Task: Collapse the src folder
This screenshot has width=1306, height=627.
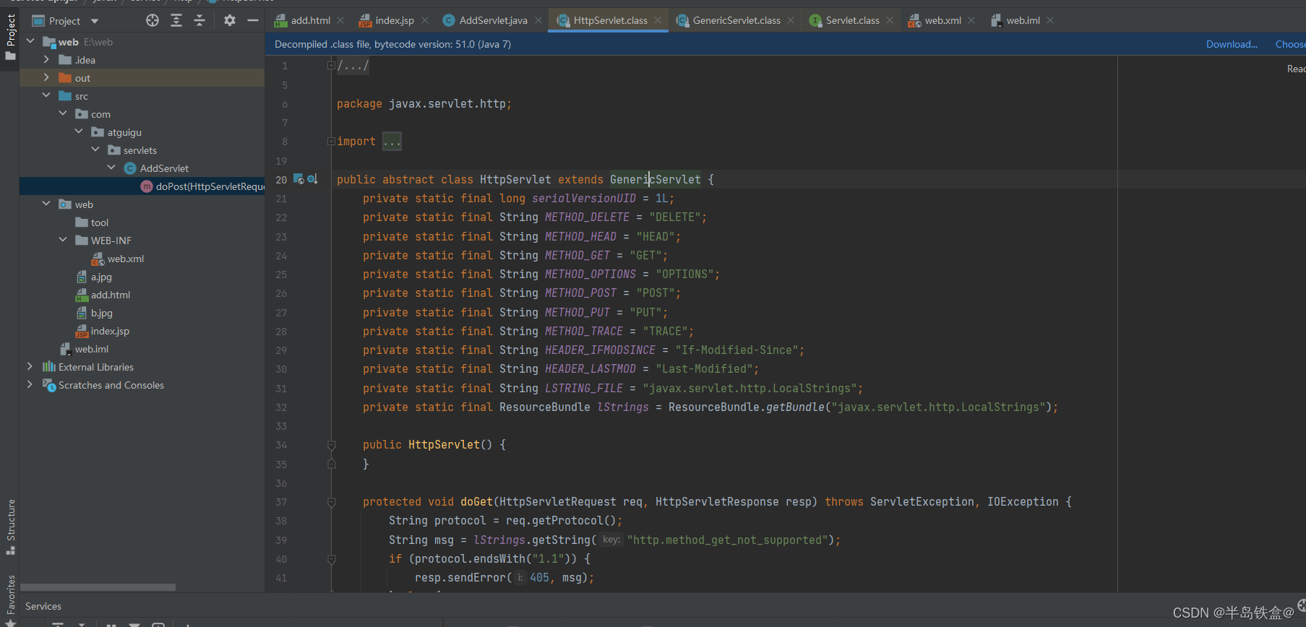Action: pos(46,95)
